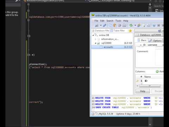Select the information_sc... database in tree
The height and width of the screenshot is (127, 169).
(x=110, y=39)
